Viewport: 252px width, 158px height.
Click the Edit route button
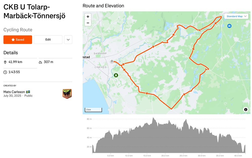(48, 40)
